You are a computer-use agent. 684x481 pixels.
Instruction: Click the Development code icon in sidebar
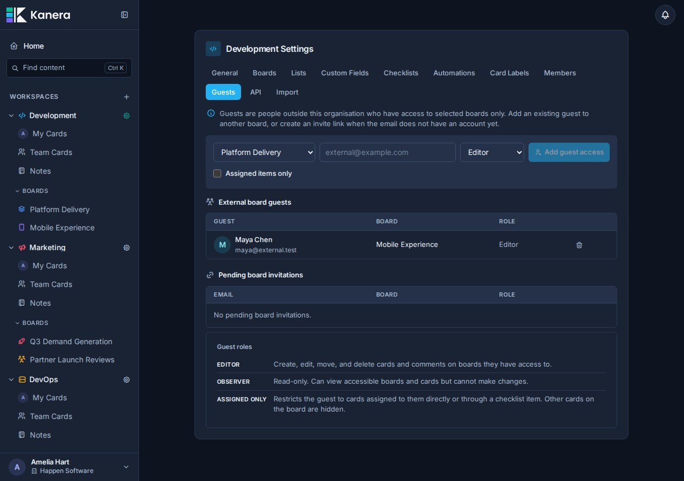22,115
